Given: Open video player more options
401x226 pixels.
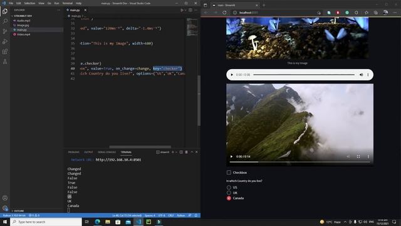Looking at the screenshot, I should pyautogui.click(x=368, y=156).
